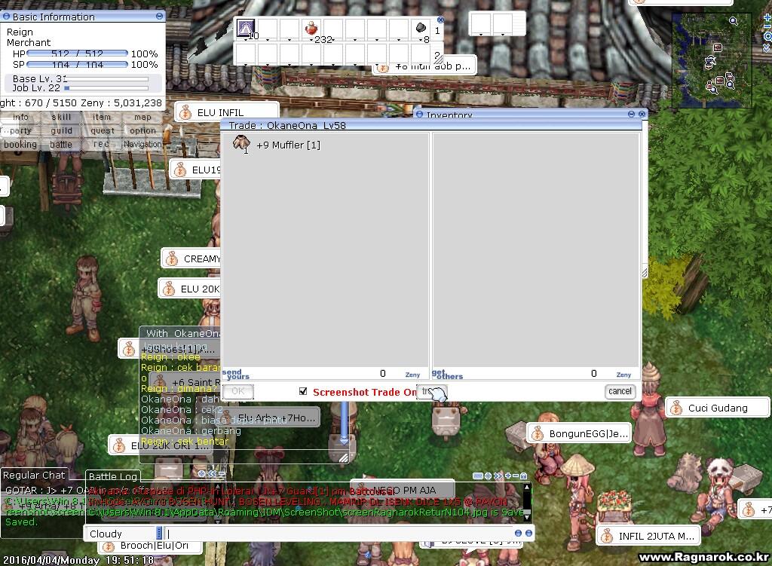
Task: Open the option menu button
Action: 142,131
